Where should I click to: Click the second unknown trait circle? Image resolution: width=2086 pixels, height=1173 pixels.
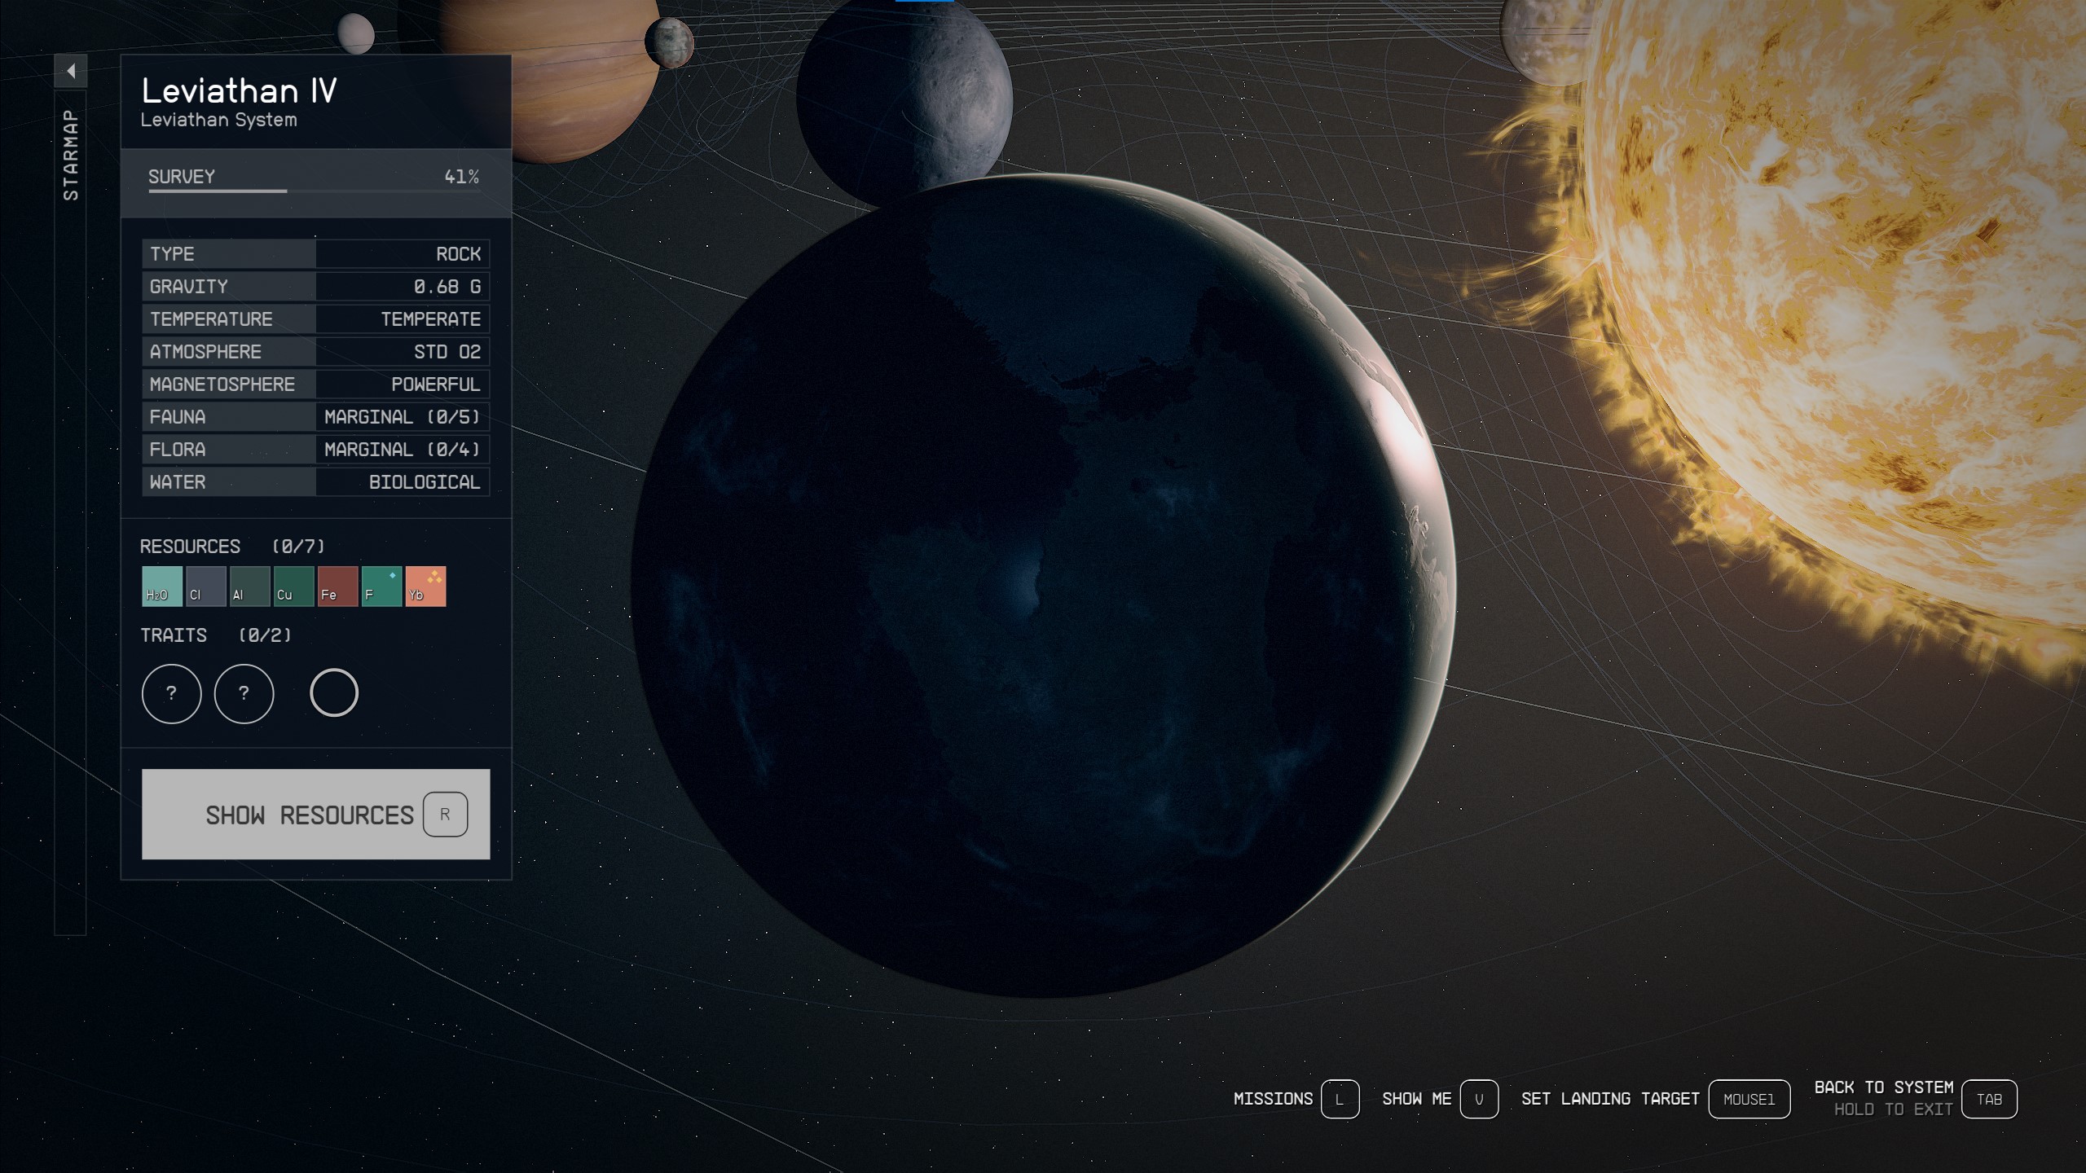[244, 693]
